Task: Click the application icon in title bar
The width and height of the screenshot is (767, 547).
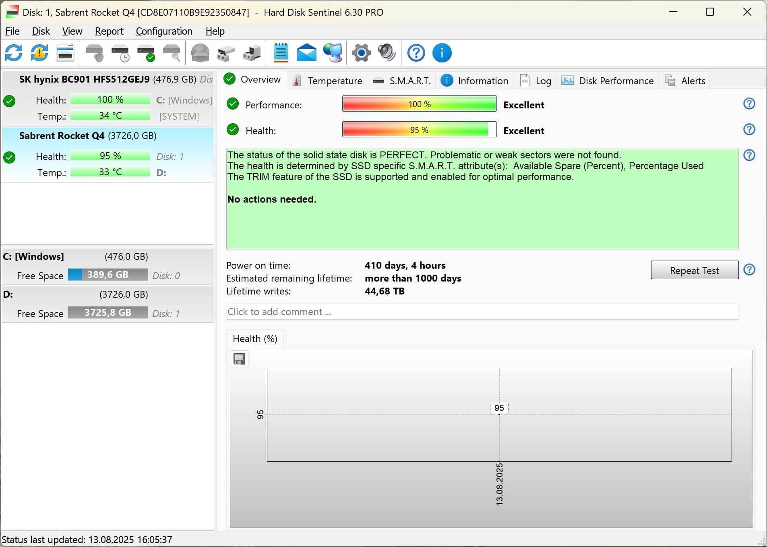Action: click(12, 12)
